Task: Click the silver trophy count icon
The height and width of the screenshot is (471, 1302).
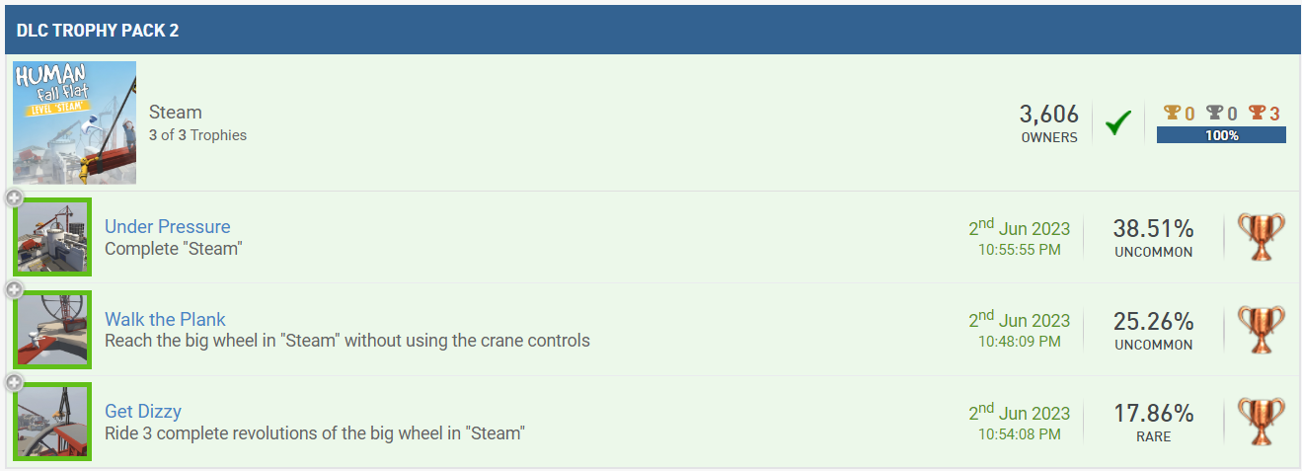Action: coord(1214,114)
